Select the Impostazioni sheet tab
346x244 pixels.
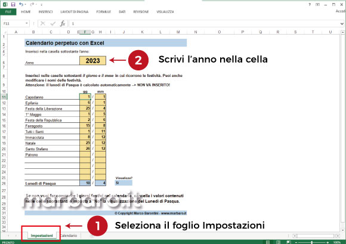42,236
